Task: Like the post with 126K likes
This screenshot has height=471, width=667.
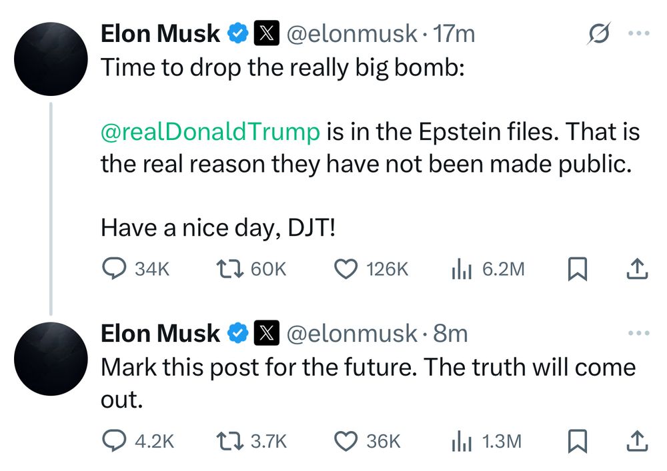Action: (371, 269)
